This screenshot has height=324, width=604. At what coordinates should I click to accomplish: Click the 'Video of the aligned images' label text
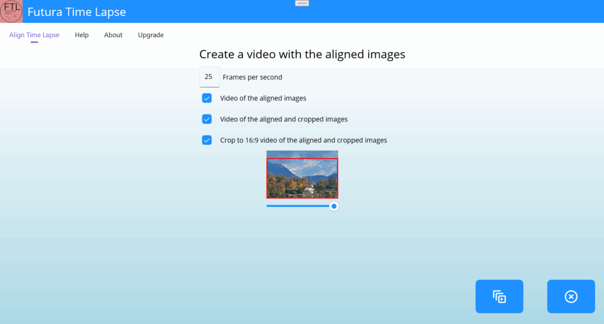263,98
